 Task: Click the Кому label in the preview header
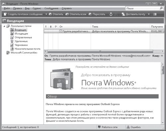click(156, 56)
